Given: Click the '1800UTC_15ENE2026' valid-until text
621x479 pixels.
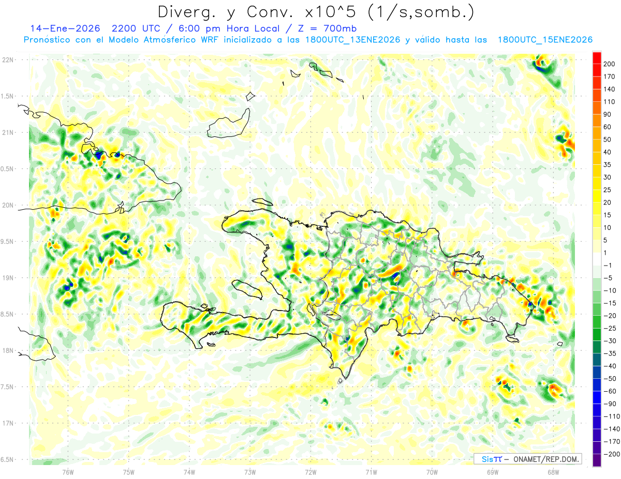Looking at the screenshot, I should click(545, 40).
